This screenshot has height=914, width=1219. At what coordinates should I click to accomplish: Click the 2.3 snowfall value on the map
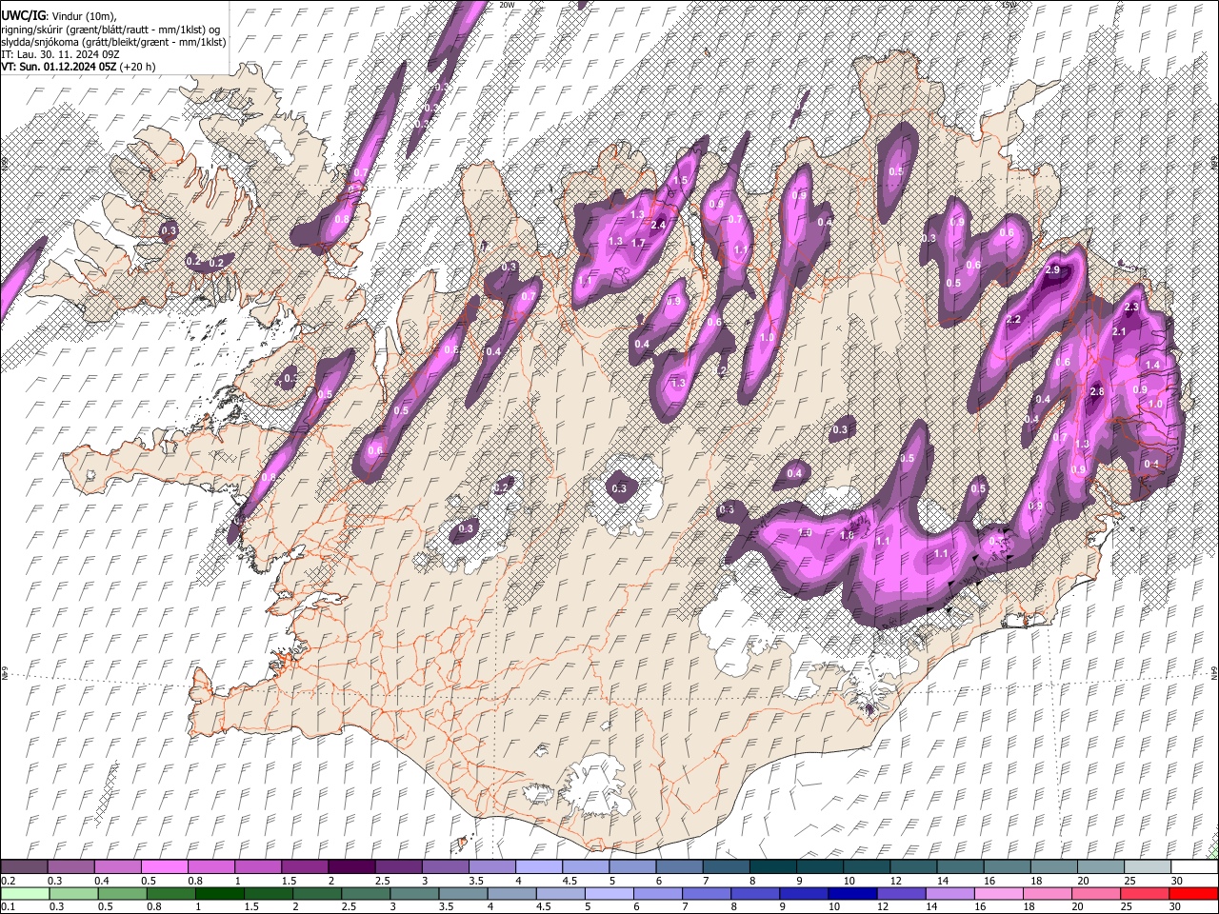click(x=1131, y=308)
